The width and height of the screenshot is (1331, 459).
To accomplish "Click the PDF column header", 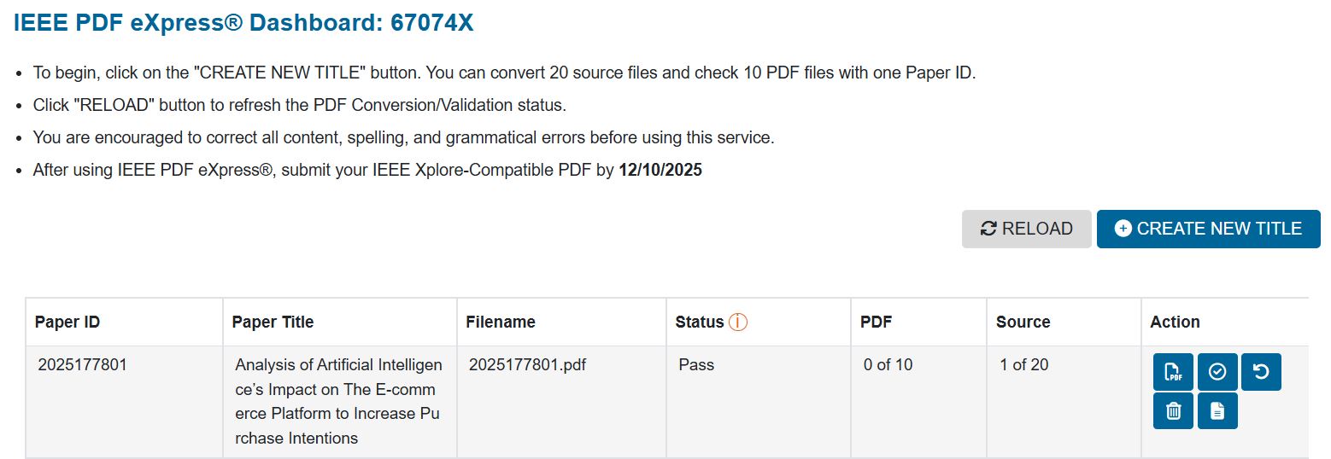I will coord(877,322).
